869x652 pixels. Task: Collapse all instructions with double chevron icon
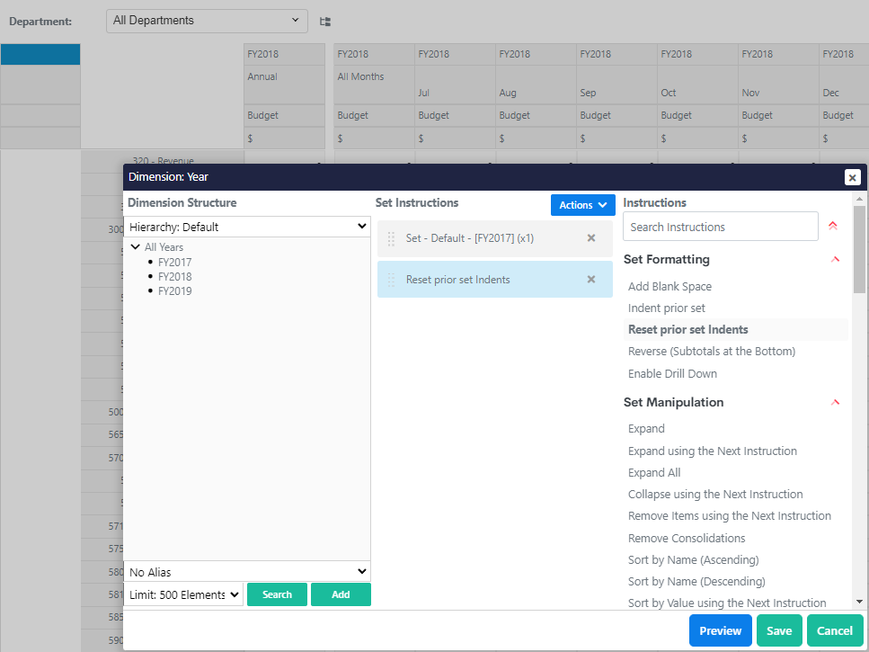pyautogui.click(x=833, y=227)
